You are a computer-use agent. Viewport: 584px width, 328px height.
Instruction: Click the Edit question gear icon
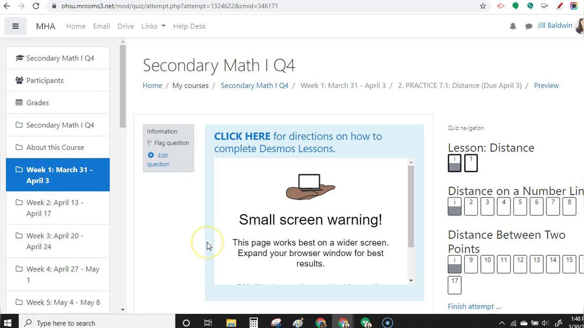[151, 155]
